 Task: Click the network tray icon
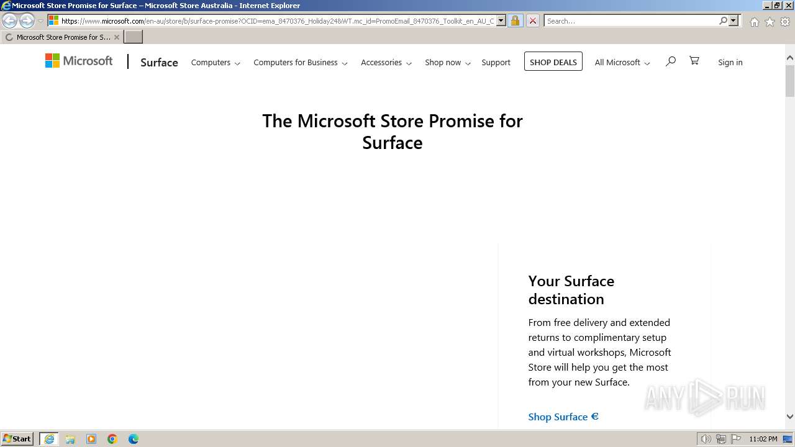[x=721, y=439]
